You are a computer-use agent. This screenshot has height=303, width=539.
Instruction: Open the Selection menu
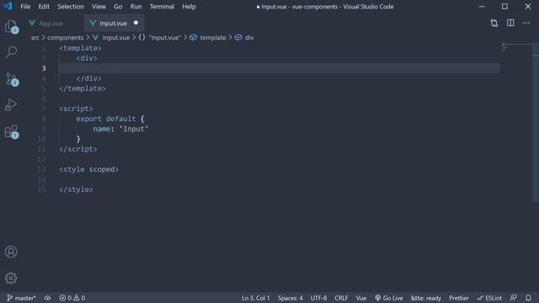[71, 7]
